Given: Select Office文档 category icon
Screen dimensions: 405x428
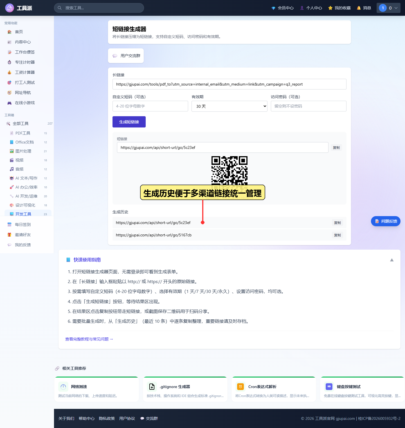Looking at the screenshot, I should point(12,142).
